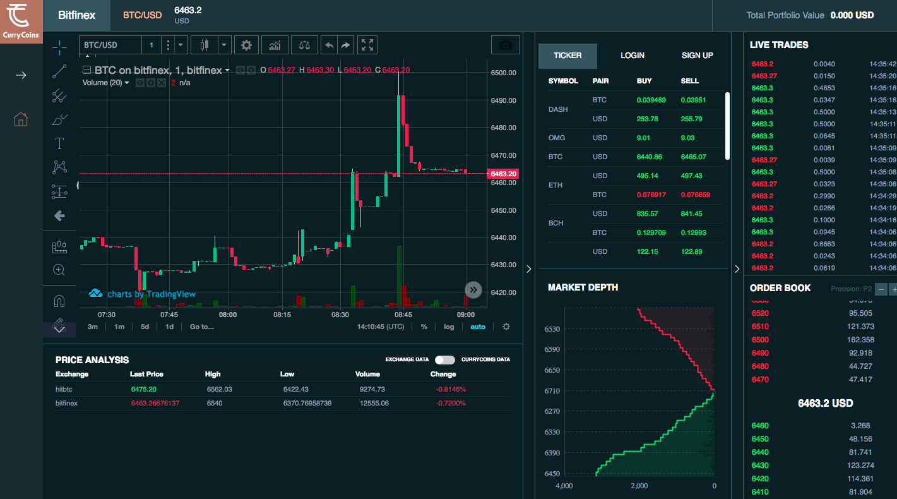The width and height of the screenshot is (897, 499).
Task: Open the indicators panel from the toolbar
Action: click(x=275, y=45)
